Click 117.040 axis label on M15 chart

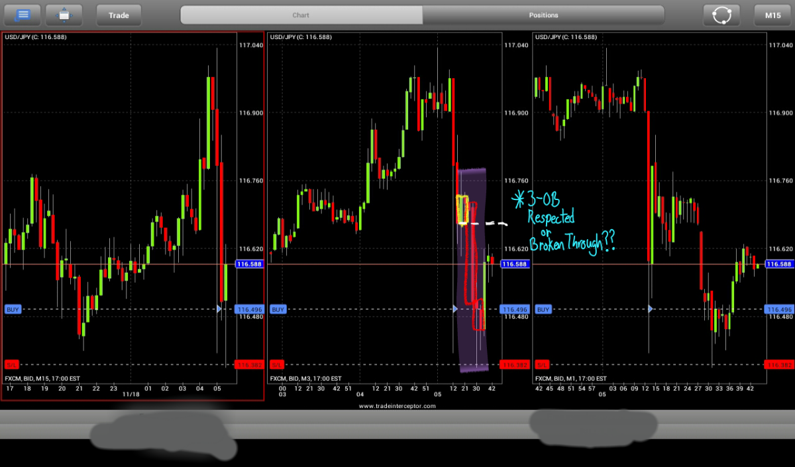pyautogui.click(x=251, y=45)
